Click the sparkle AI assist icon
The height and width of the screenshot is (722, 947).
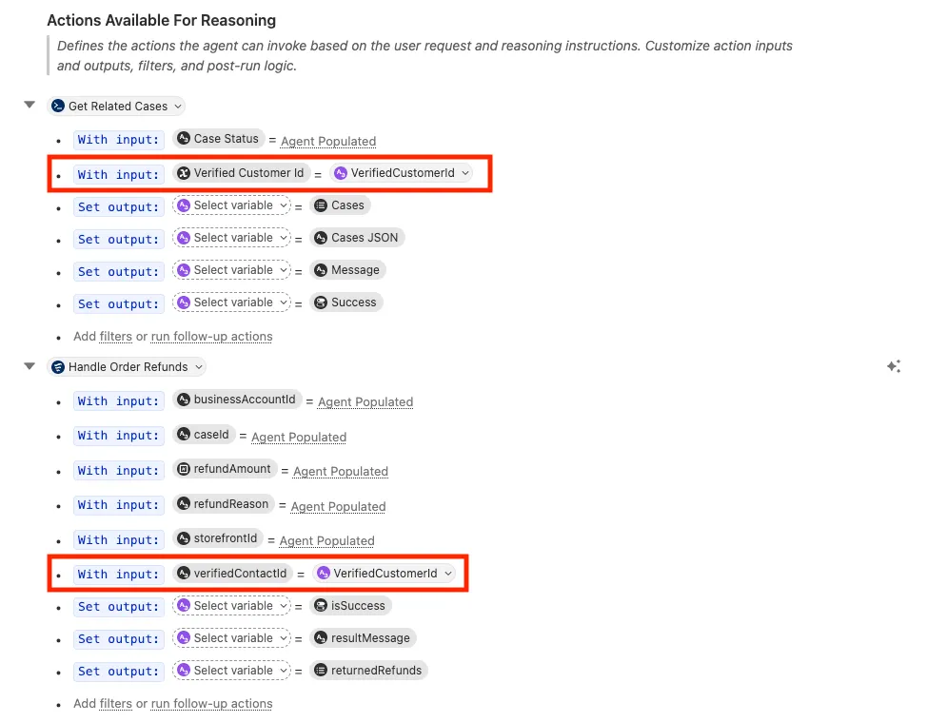click(x=893, y=366)
